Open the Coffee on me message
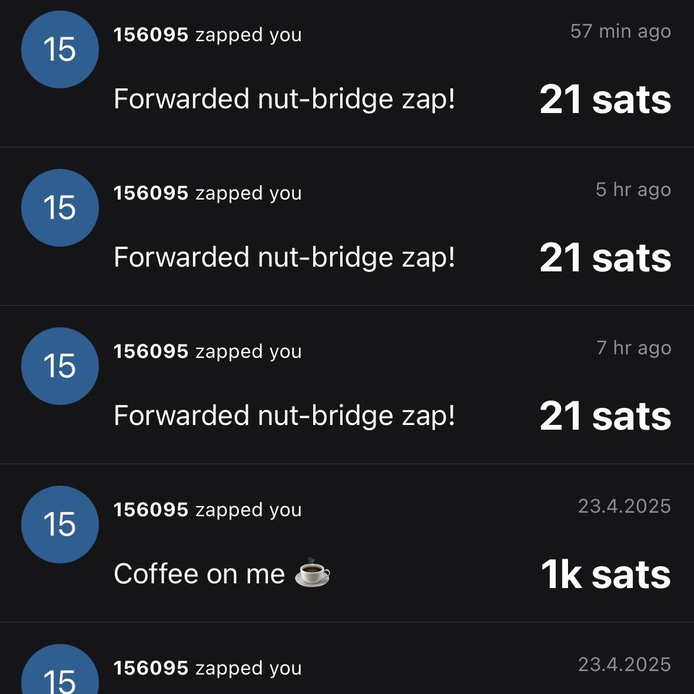 coord(222,573)
